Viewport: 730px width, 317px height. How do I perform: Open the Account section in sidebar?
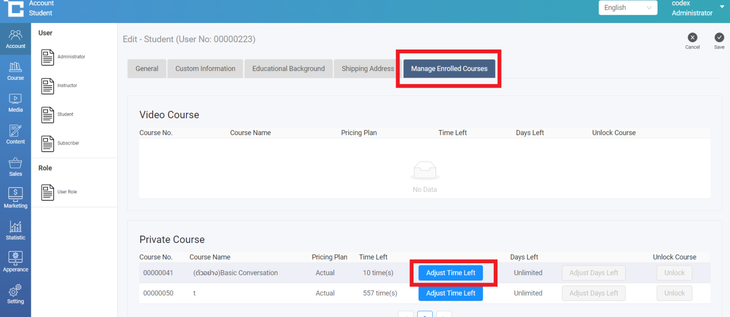coord(15,39)
